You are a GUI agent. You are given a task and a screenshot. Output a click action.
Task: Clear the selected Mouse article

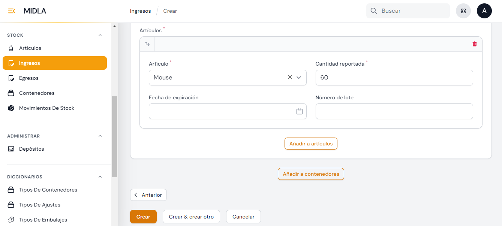(290, 77)
